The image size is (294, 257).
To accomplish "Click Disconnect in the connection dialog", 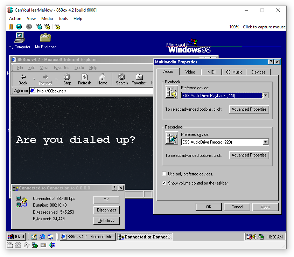I will [106, 210].
